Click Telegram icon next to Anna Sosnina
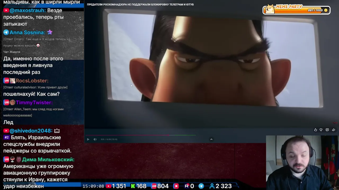This screenshot has height=190, width=339. 6,32
